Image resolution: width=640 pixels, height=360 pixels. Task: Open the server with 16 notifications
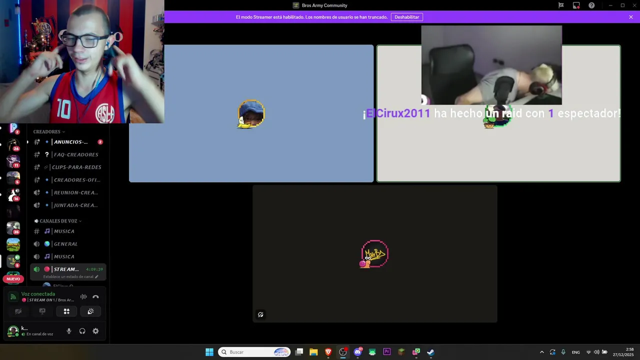click(x=13, y=194)
